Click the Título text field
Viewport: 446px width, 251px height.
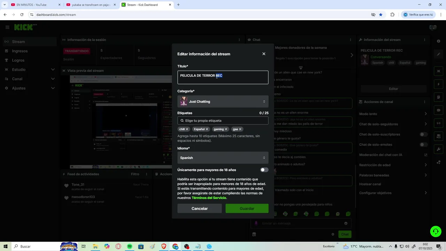(x=223, y=77)
